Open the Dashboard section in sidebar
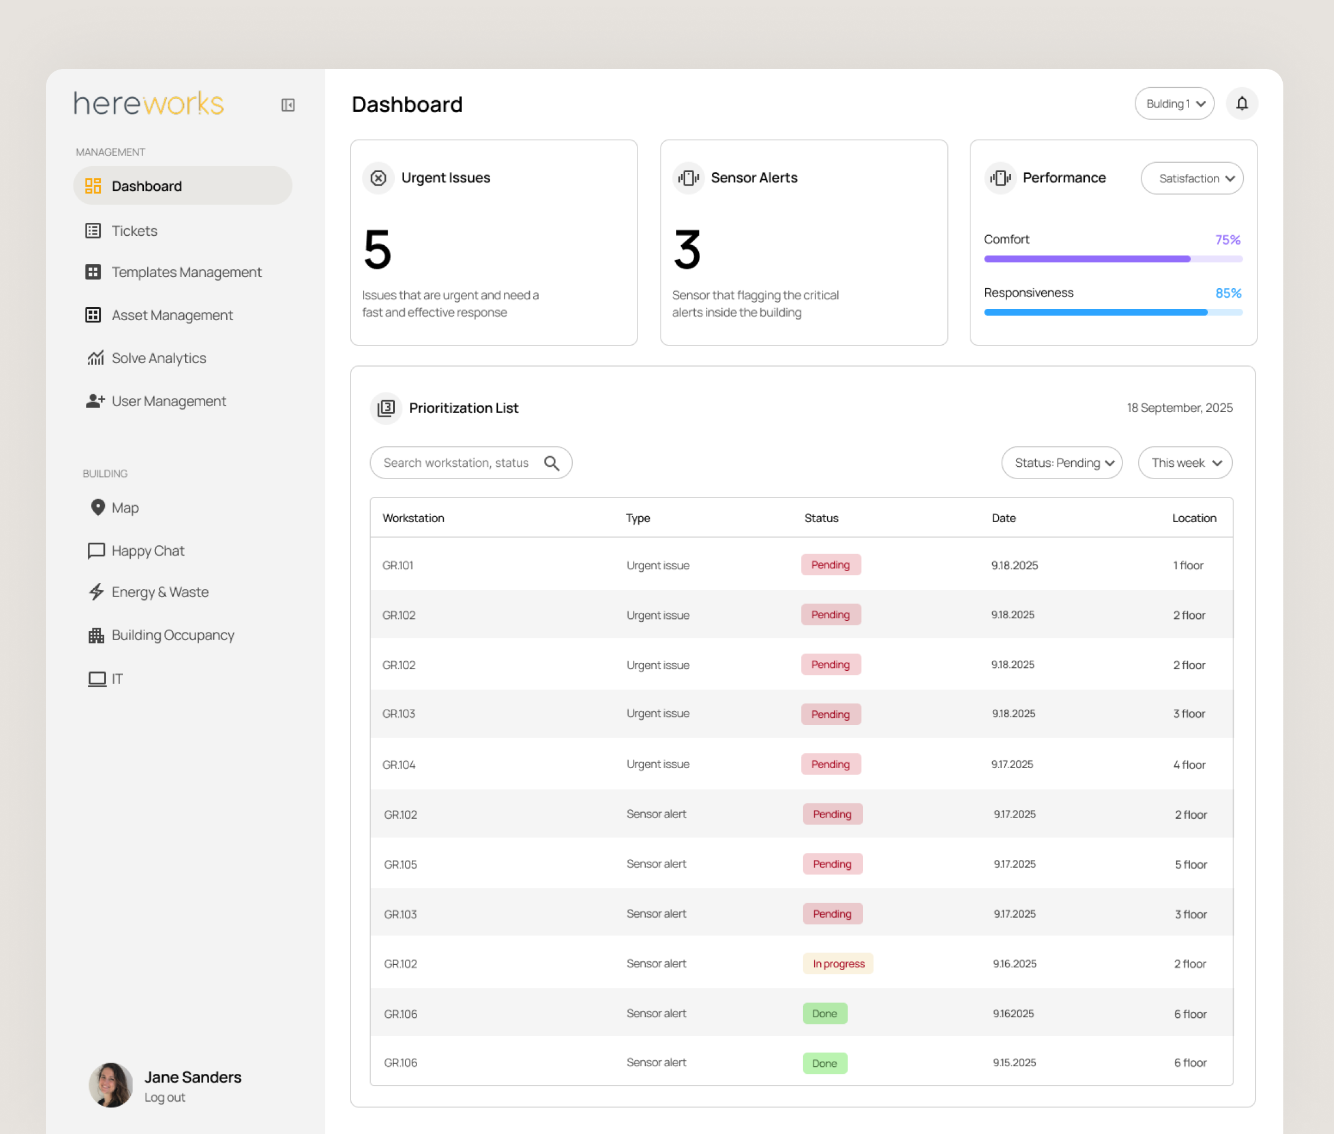This screenshot has height=1134, width=1334. pos(147,186)
